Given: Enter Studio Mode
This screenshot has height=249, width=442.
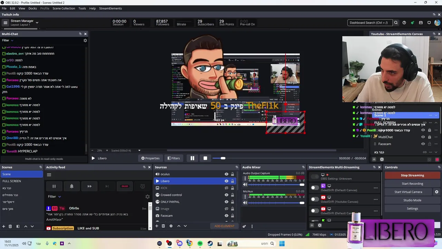Looking at the screenshot, I should [x=412, y=200].
